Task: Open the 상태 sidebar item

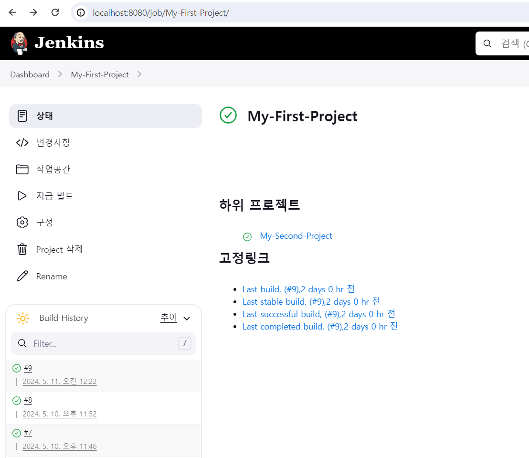Action: (x=105, y=116)
